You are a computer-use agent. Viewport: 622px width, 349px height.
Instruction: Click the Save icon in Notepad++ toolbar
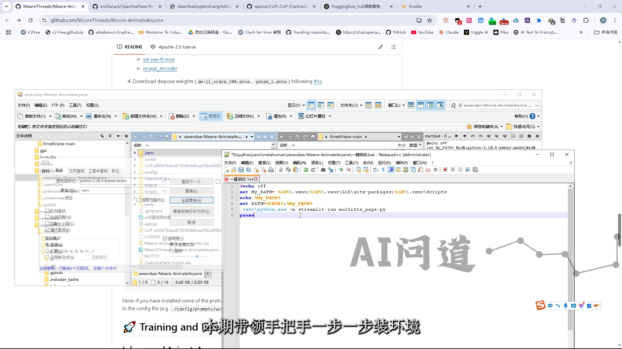pyautogui.click(x=241, y=170)
